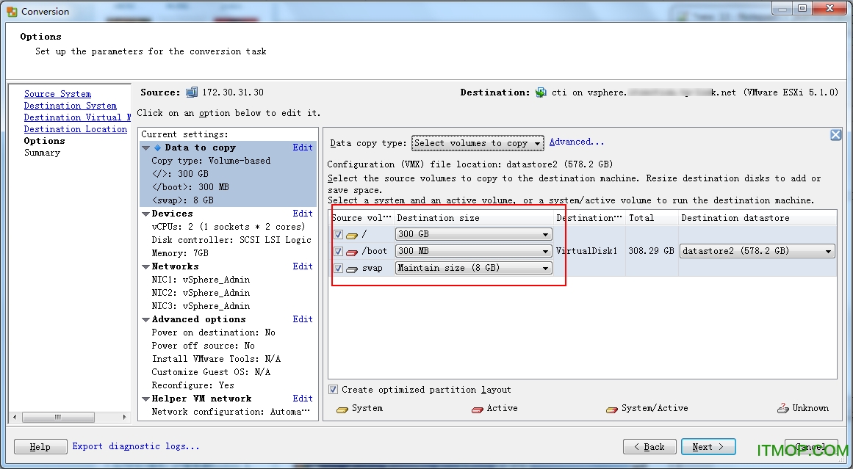Go to Destination Virtual Machine step
The height and width of the screenshot is (469, 853).
(x=77, y=117)
